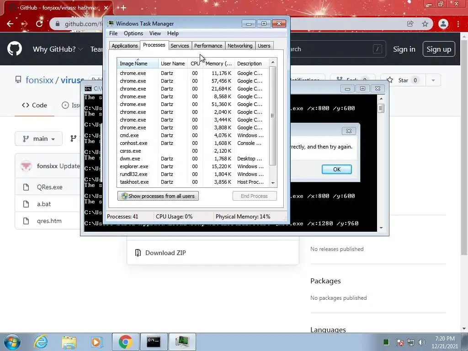Click the fonsixx avatar image
468x351 pixels.
click(26, 166)
